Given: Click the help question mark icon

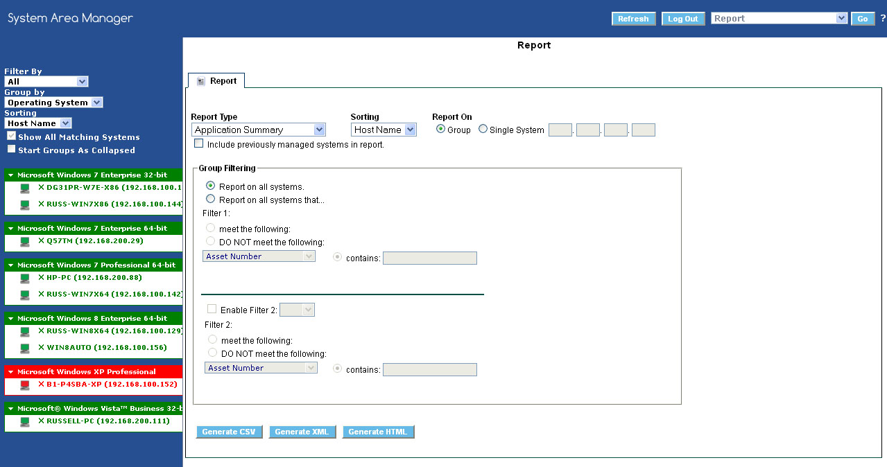Looking at the screenshot, I should point(883,19).
